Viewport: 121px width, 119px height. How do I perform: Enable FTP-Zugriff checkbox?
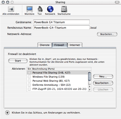pos(29,89)
